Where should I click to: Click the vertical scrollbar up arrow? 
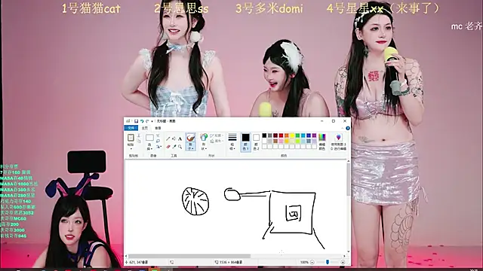pyautogui.click(x=349, y=161)
